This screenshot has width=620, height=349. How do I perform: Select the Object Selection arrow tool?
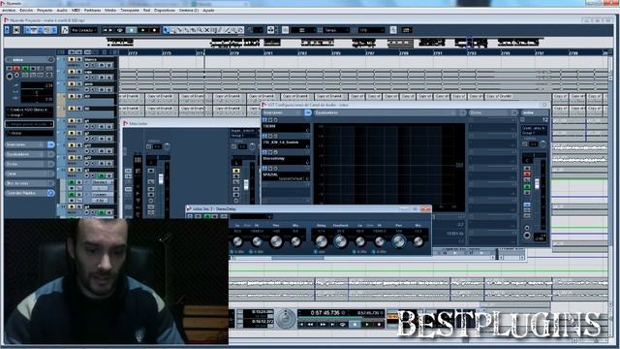(x=166, y=30)
